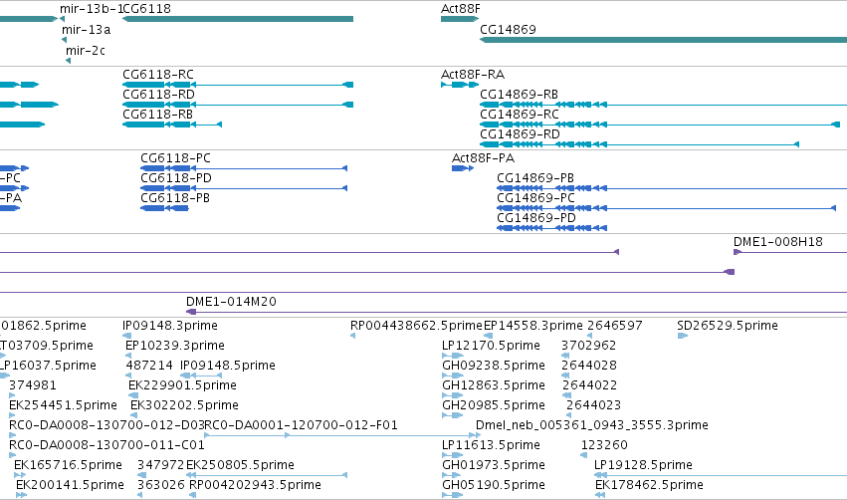The height and width of the screenshot is (500, 847).
Task: Select the EK165716.5prime label
Action: pyautogui.click(x=68, y=466)
